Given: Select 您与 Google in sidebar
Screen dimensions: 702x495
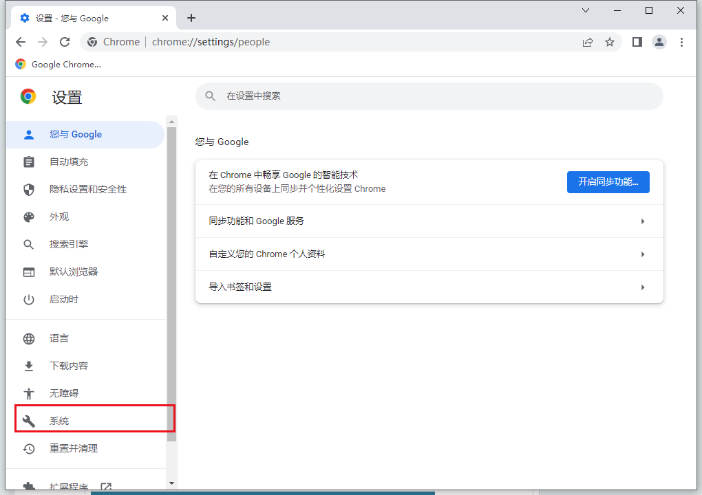Looking at the screenshot, I should [85, 135].
